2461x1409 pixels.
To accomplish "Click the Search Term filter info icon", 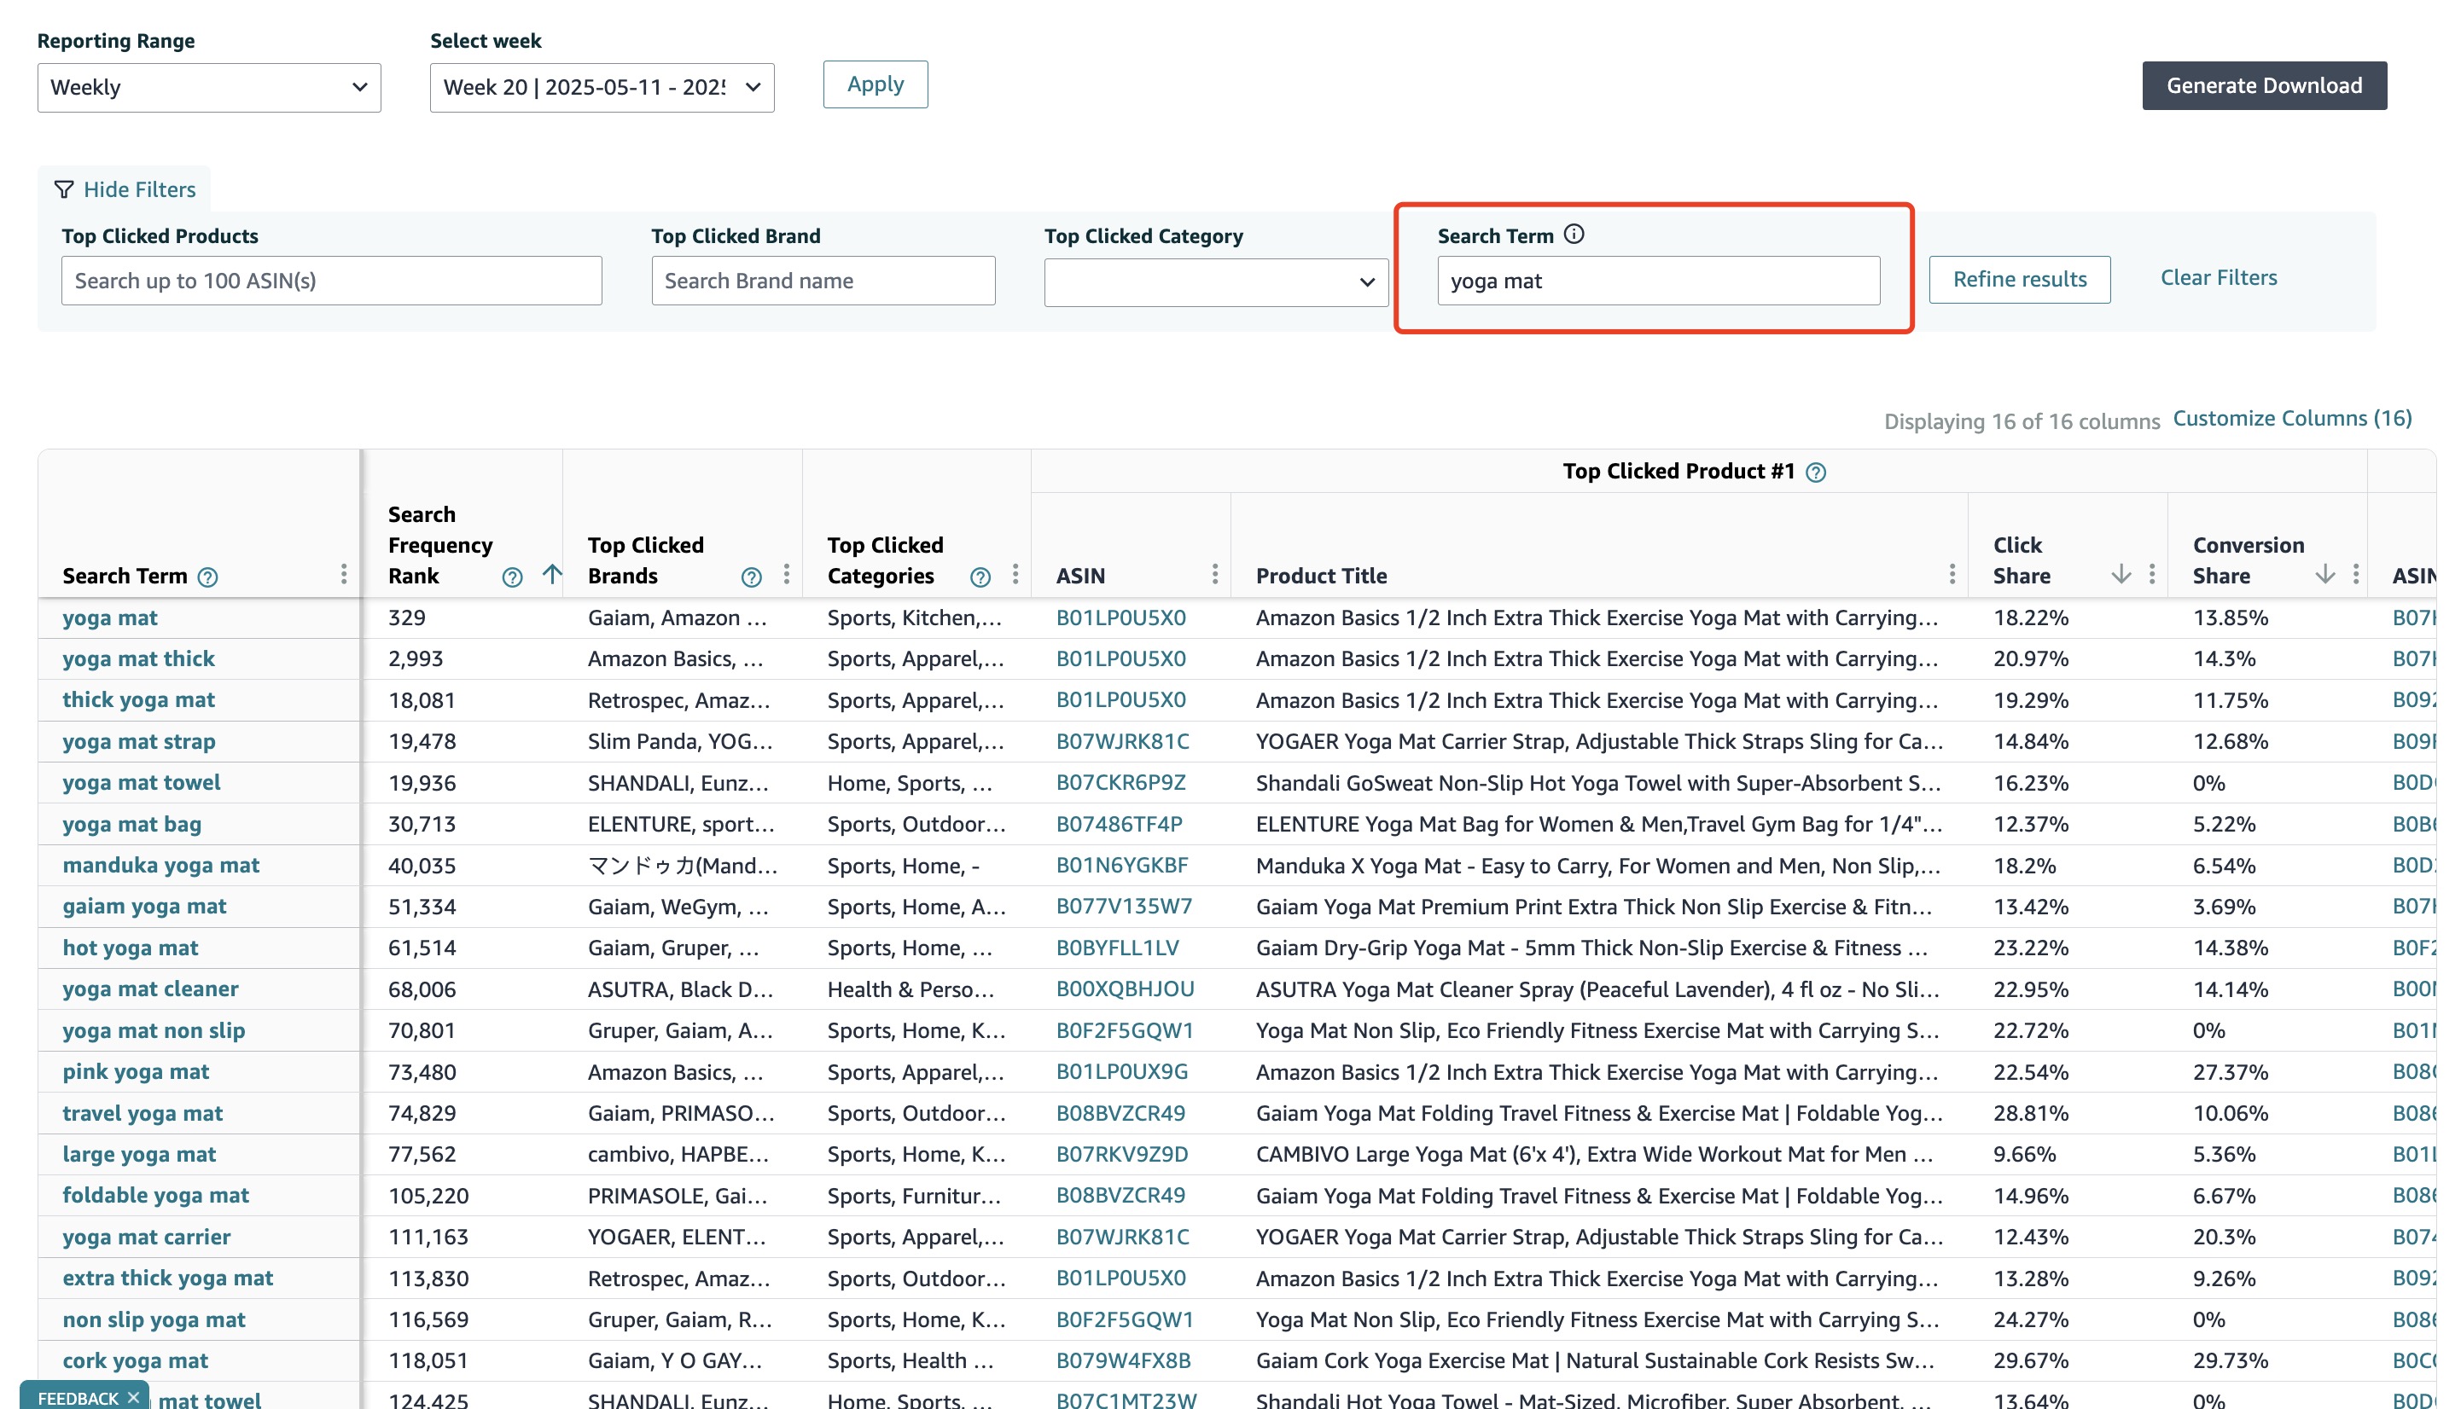I will point(1574,235).
